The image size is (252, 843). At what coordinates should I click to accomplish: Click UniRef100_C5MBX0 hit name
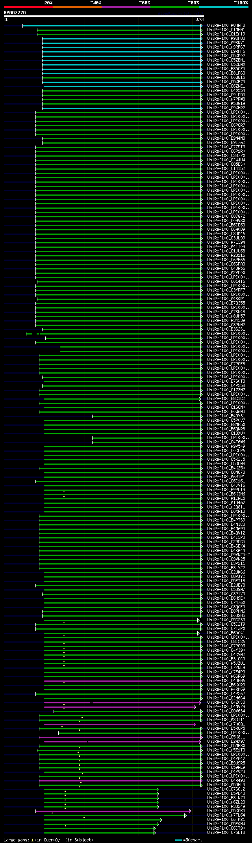point(226,746)
